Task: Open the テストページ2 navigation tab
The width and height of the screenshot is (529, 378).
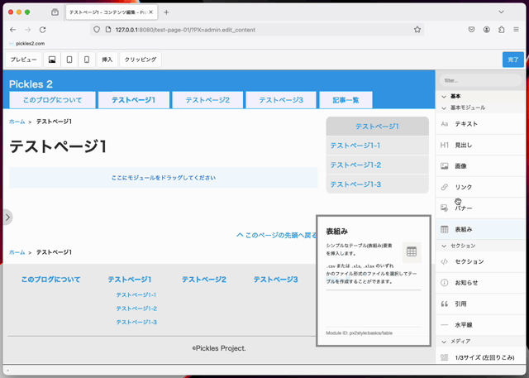Action: (207, 100)
